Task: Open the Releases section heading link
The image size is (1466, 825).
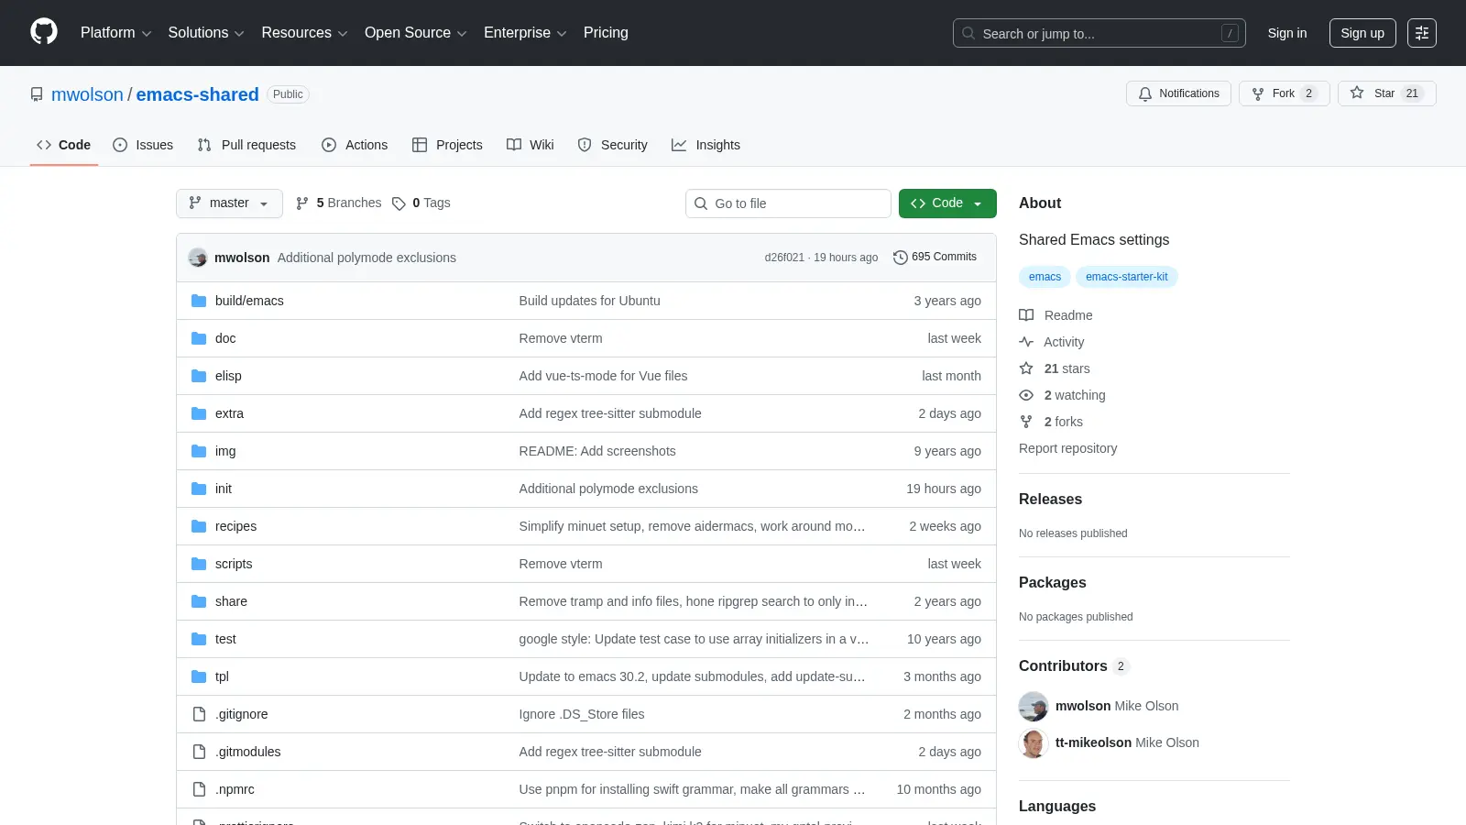Action: (1050, 500)
